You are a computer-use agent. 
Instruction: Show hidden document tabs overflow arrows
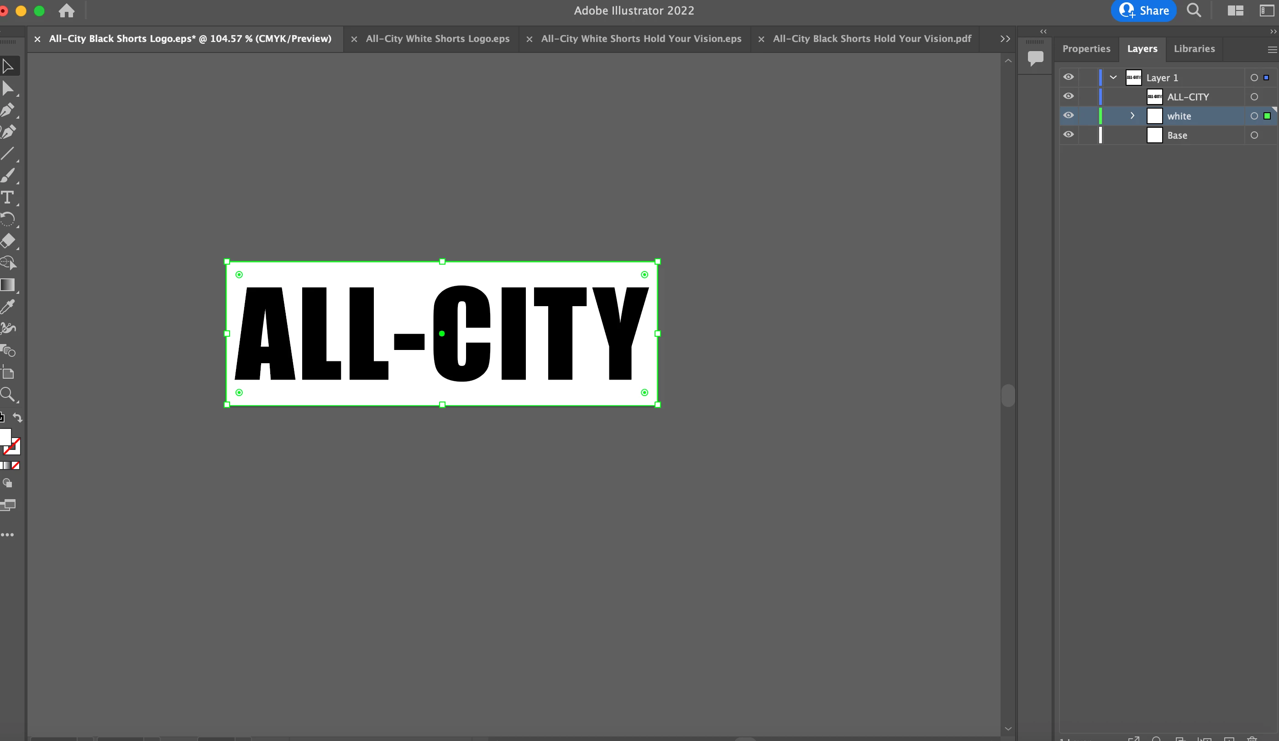[x=1005, y=38]
